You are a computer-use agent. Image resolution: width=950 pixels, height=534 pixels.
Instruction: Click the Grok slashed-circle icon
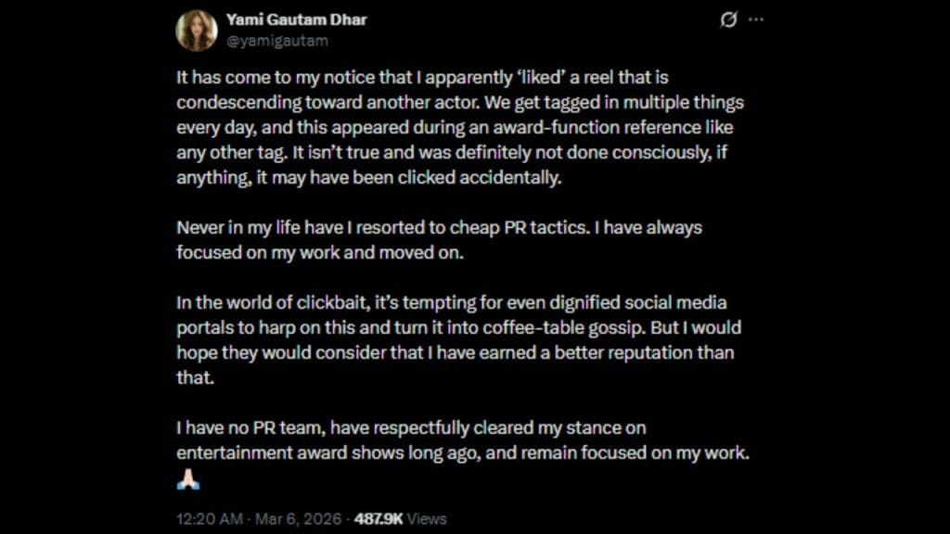tap(728, 19)
